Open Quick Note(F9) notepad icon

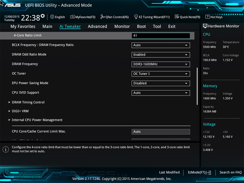coord(177,17)
